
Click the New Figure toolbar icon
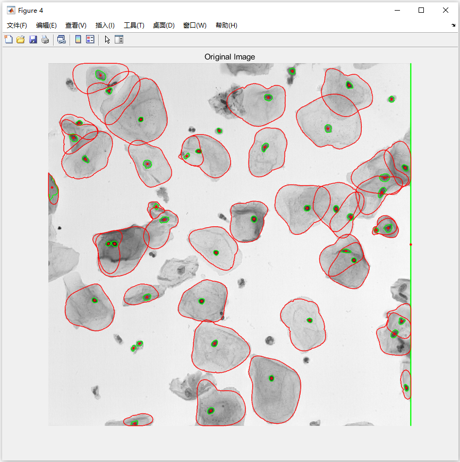click(x=8, y=39)
